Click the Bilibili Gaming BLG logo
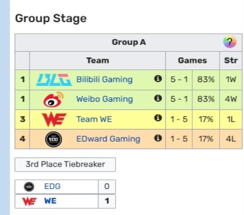Viewport: 244px width, 215px height. (54, 80)
